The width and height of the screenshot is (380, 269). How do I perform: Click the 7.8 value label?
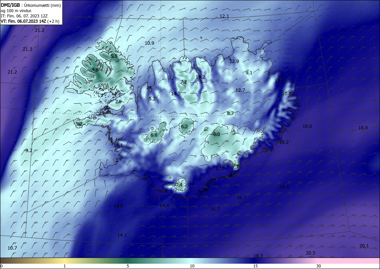[118, 102]
